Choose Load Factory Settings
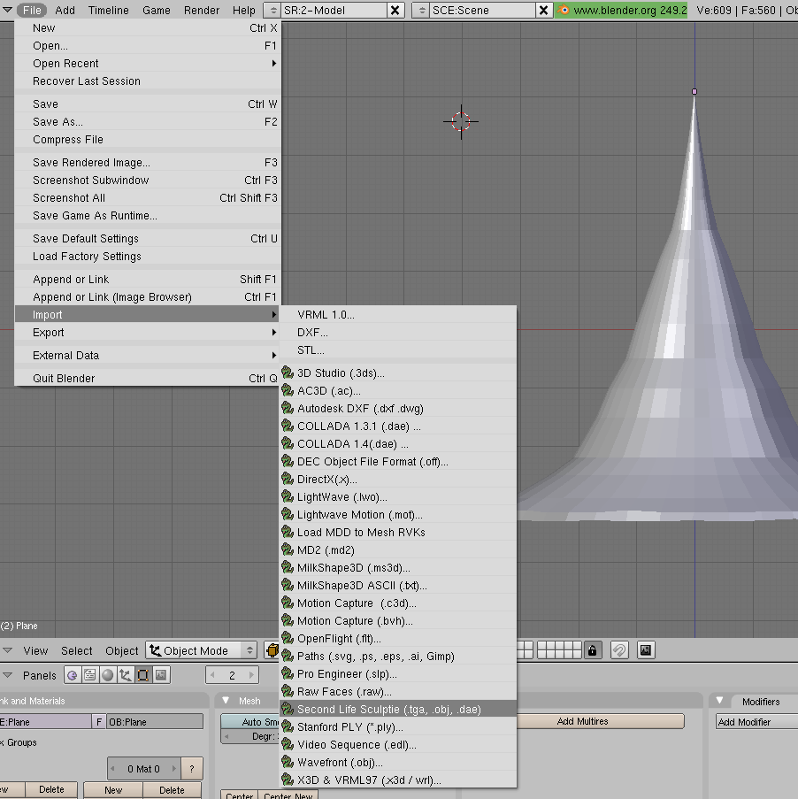Viewport: 798px width, 799px height. coord(148,257)
